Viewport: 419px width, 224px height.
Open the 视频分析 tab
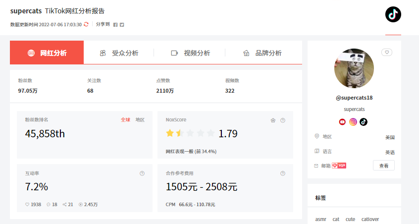point(190,53)
